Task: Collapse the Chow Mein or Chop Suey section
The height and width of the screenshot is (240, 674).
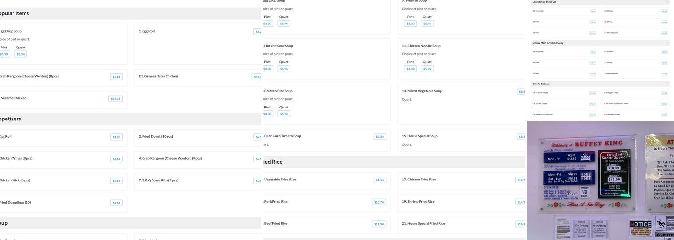Action: pos(667,43)
